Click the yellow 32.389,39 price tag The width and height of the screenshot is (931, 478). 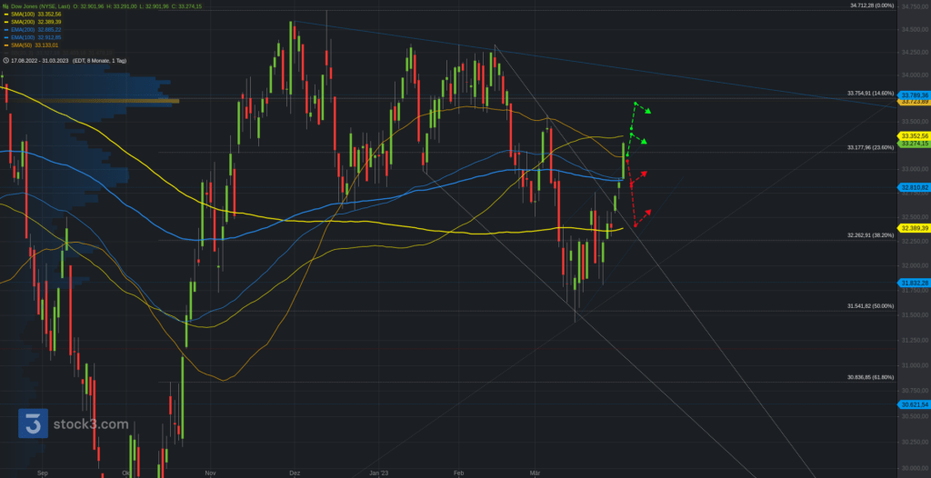(915, 229)
